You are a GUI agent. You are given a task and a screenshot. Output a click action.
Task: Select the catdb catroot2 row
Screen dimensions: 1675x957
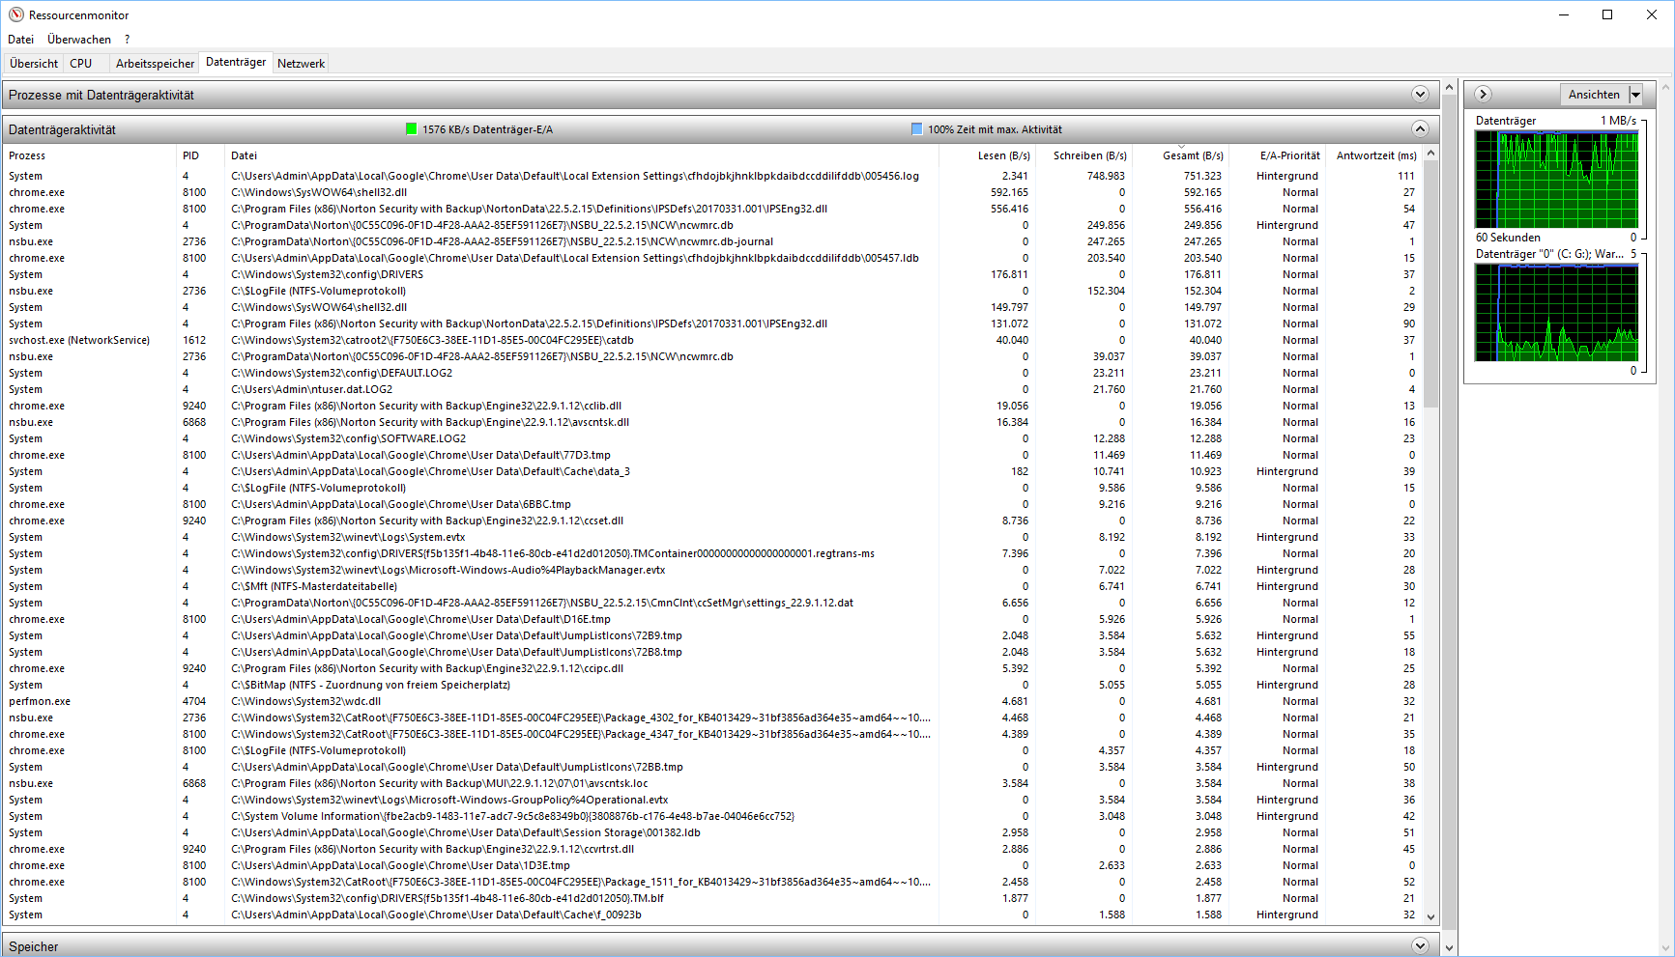tap(713, 340)
